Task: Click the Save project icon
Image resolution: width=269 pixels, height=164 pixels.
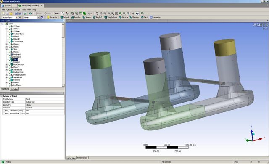Action: (16, 13)
